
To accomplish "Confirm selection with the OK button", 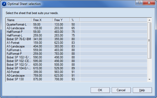I will (x=100, y=90).
